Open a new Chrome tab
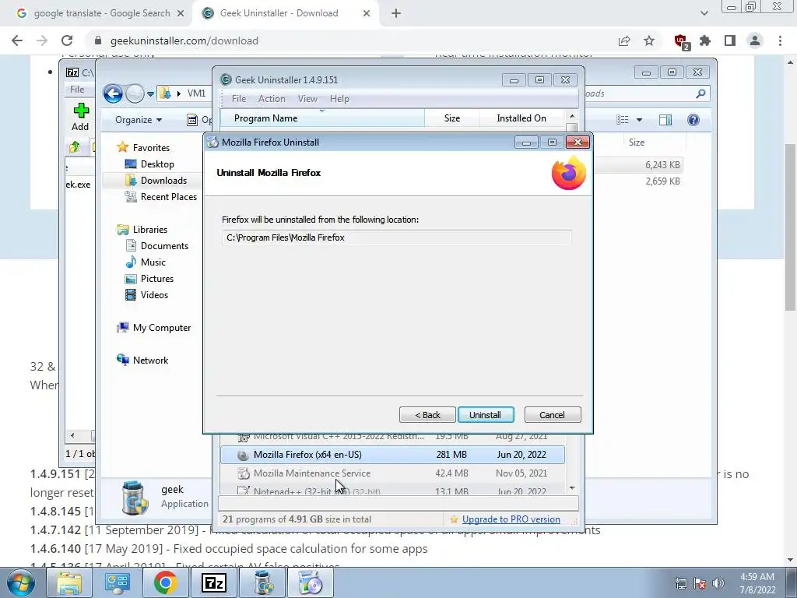Image resolution: width=797 pixels, height=598 pixels. [x=396, y=13]
